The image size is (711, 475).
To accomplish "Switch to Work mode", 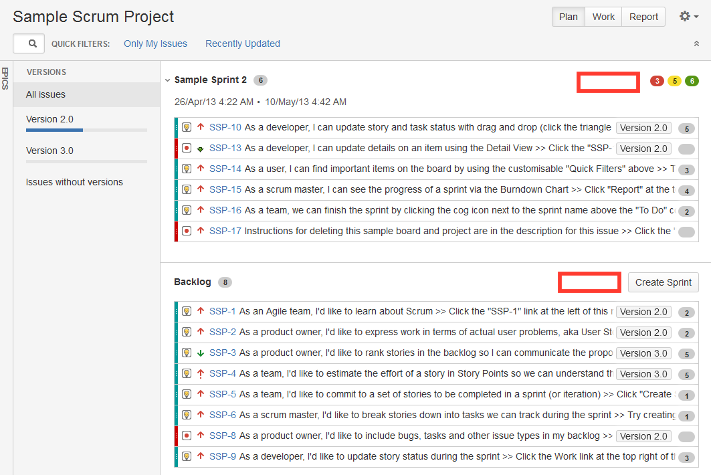I will coord(603,17).
